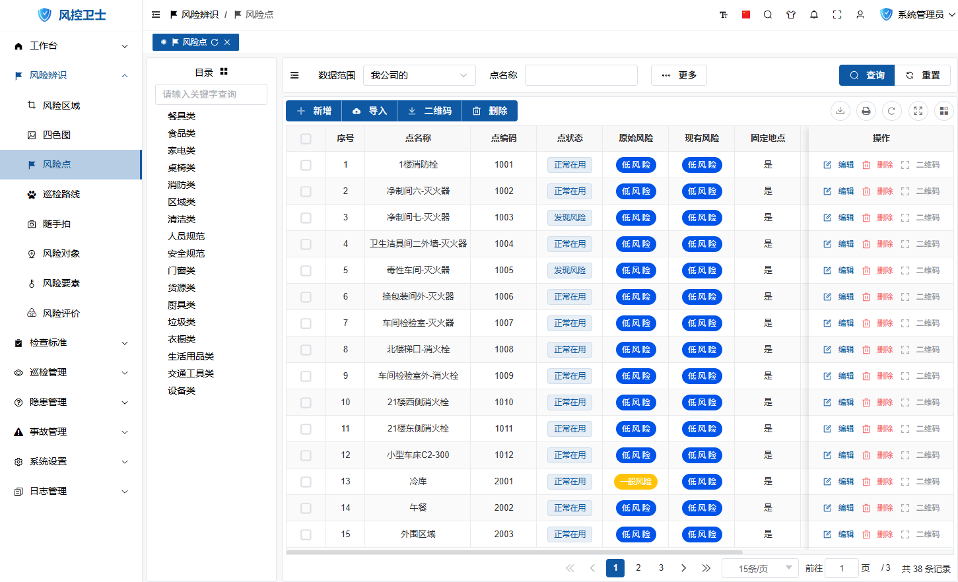Expand the 巡检管理 sidebar menu

click(71, 373)
